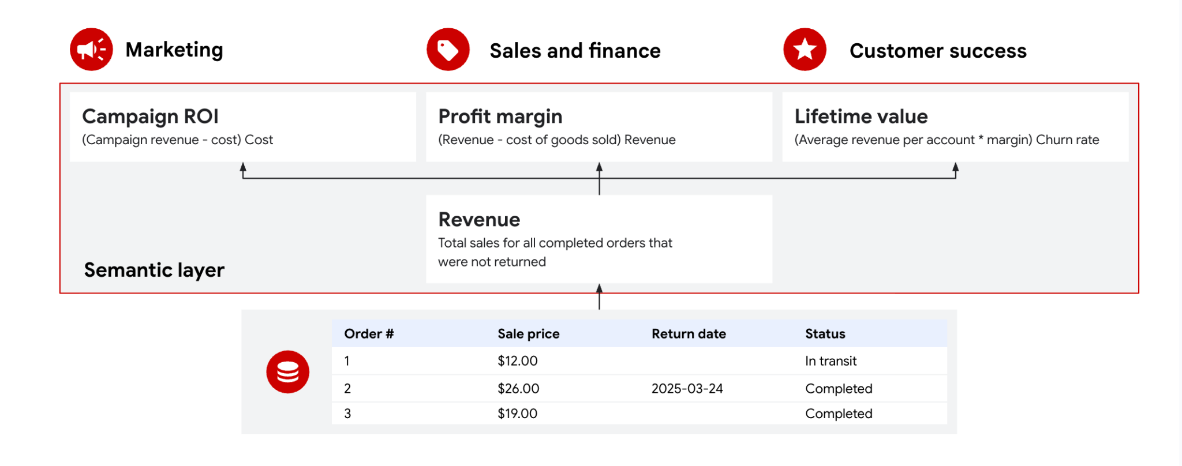Click the Order # column header
Screen dimensions: 1182x466
coord(369,334)
